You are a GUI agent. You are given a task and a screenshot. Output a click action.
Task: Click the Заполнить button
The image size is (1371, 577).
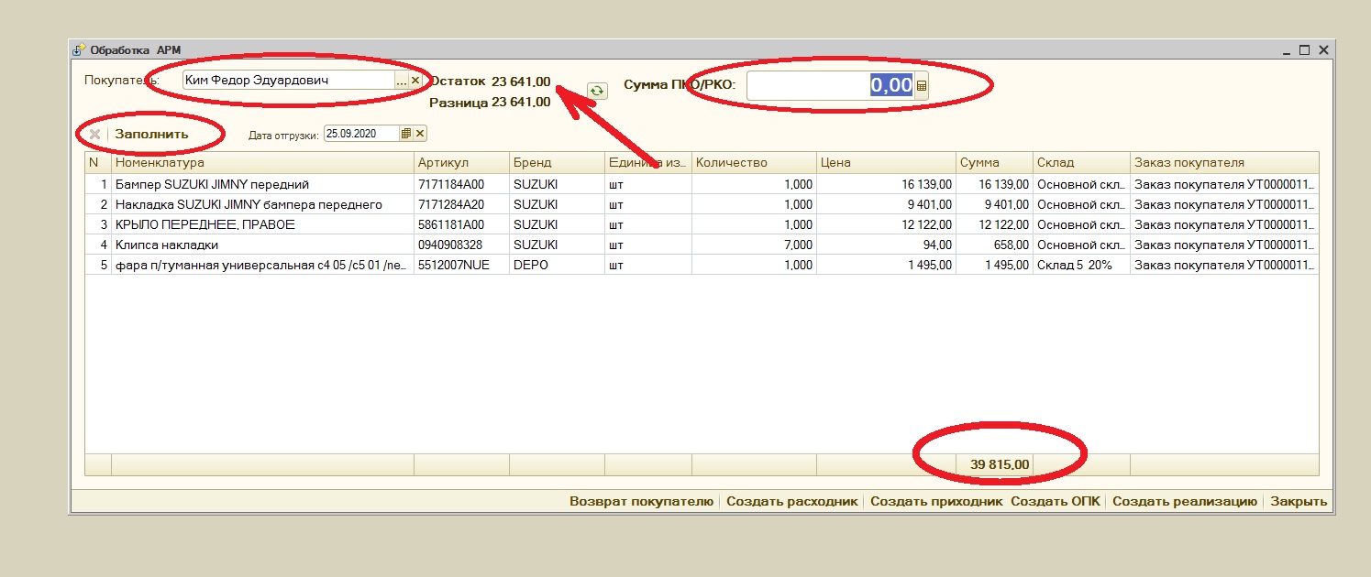coord(151,134)
